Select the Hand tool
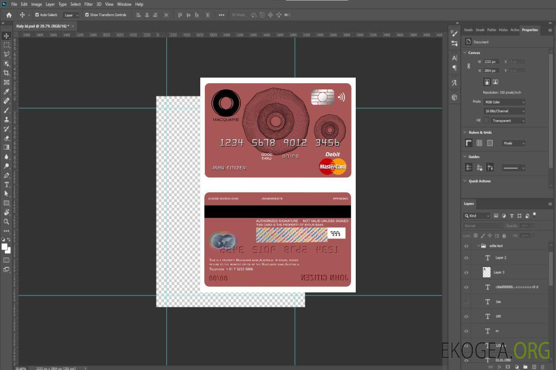Viewport: 556px width, 370px height. coord(6,212)
